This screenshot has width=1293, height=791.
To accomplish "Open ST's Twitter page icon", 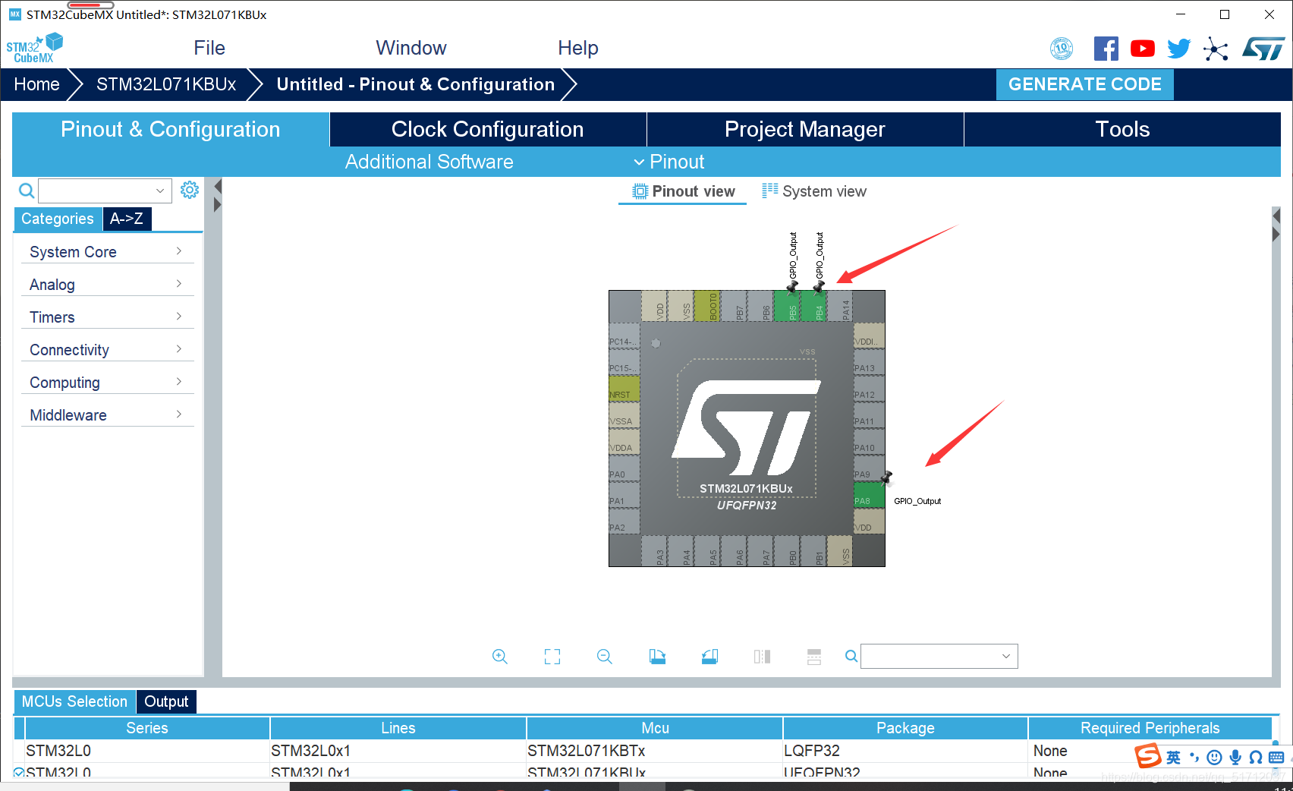I will click(x=1178, y=49).
